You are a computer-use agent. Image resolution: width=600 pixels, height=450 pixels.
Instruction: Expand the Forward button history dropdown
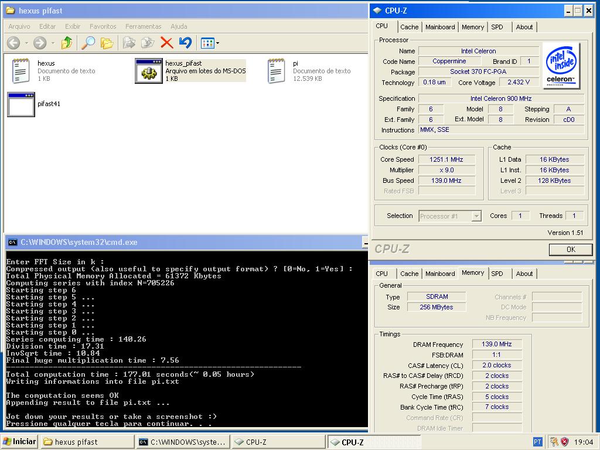(53, 43)
